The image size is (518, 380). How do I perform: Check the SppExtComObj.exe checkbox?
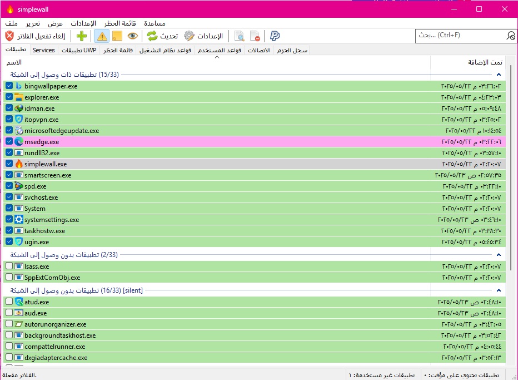click(x=9, y=277)
